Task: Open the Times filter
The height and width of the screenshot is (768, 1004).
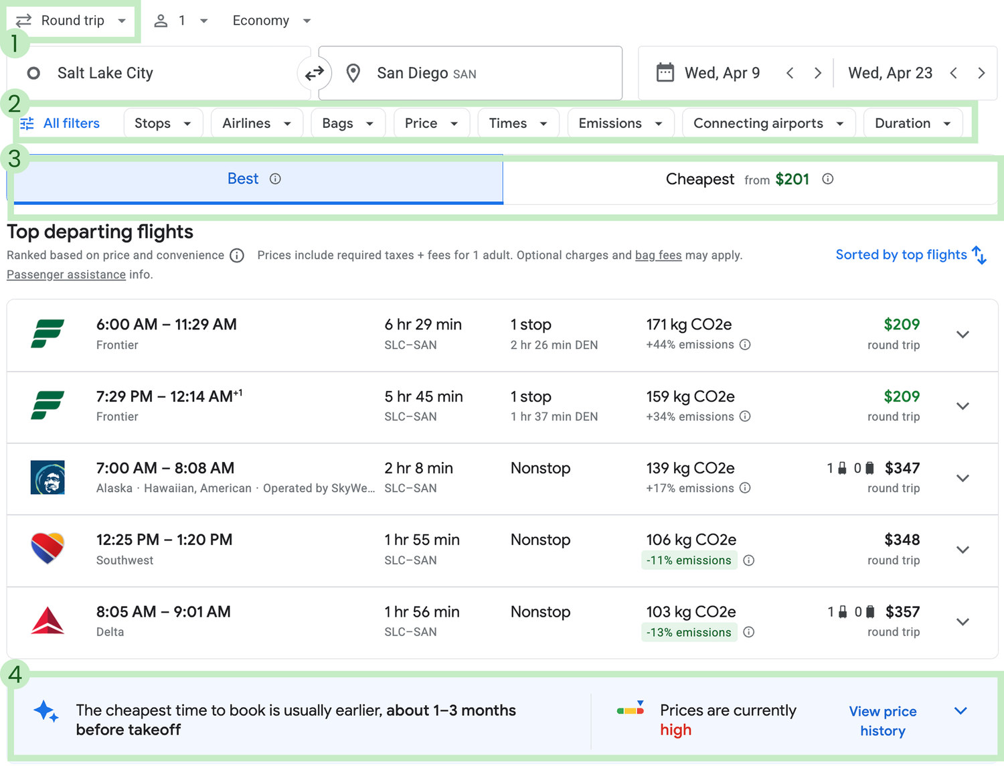Action: click(519, 123)
